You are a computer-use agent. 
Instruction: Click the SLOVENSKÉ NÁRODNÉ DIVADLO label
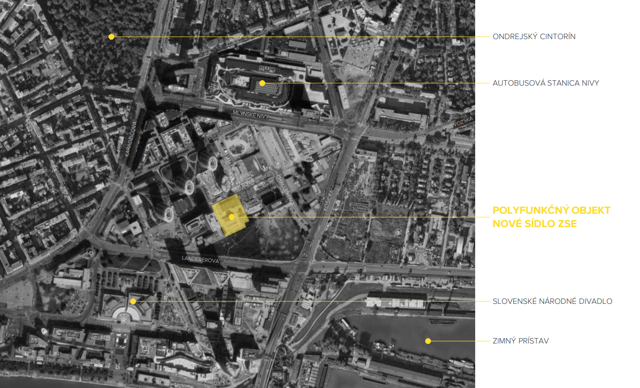(552, 301)
